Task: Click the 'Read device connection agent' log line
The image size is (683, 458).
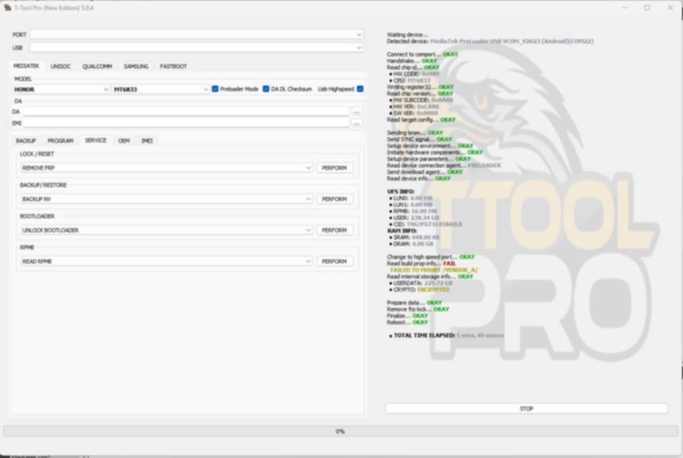Action: [444, 165]
